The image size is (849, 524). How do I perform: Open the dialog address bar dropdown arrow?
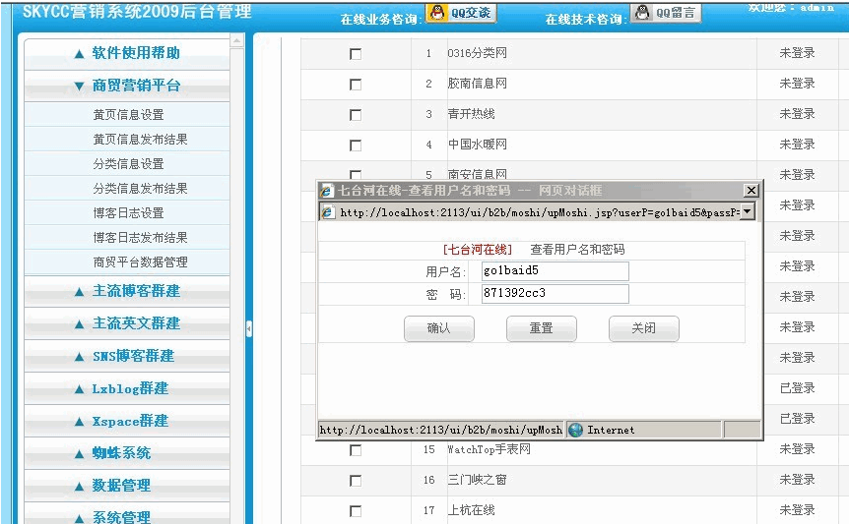748,211
